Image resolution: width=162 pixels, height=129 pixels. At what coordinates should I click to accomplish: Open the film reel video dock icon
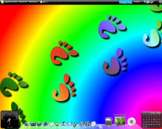pyautogui.click(x=88, y=124)
